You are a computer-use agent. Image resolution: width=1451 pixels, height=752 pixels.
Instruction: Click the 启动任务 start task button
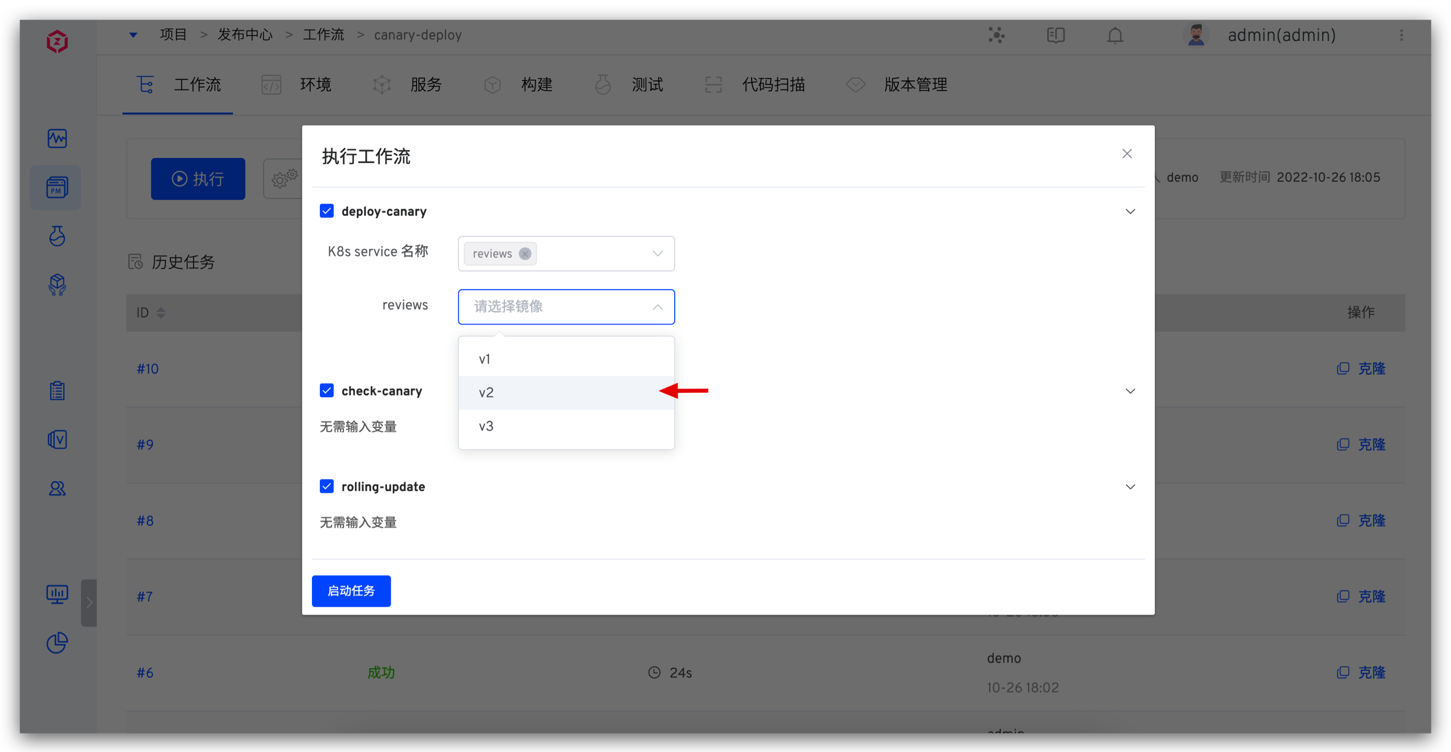[x=351, y=591]
